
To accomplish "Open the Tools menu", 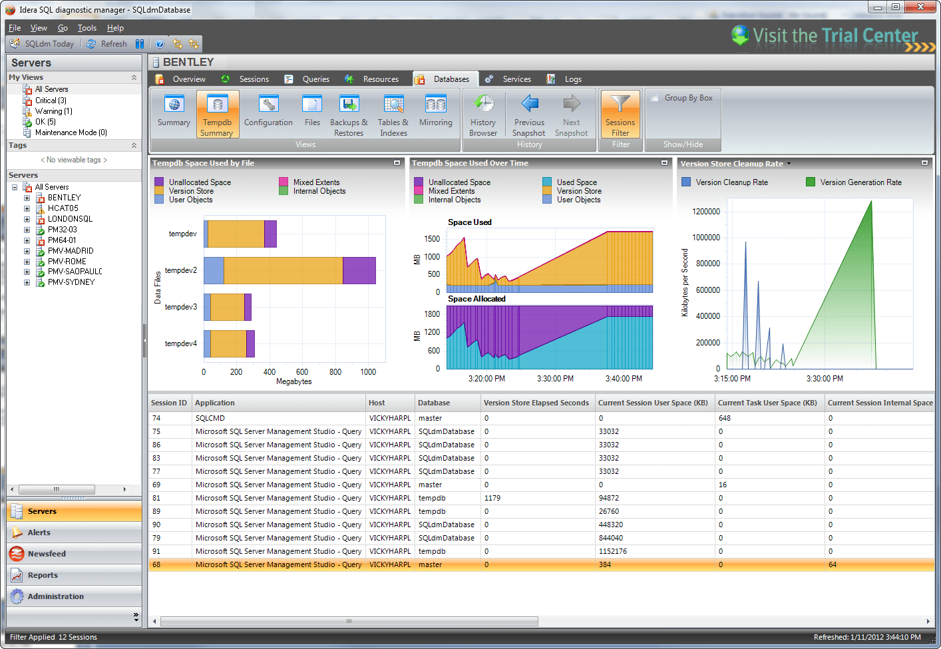I will [87, 27].
